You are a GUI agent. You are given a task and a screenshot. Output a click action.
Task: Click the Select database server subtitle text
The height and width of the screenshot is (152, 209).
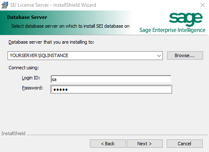pyautogui.click(x=71, y=26)
